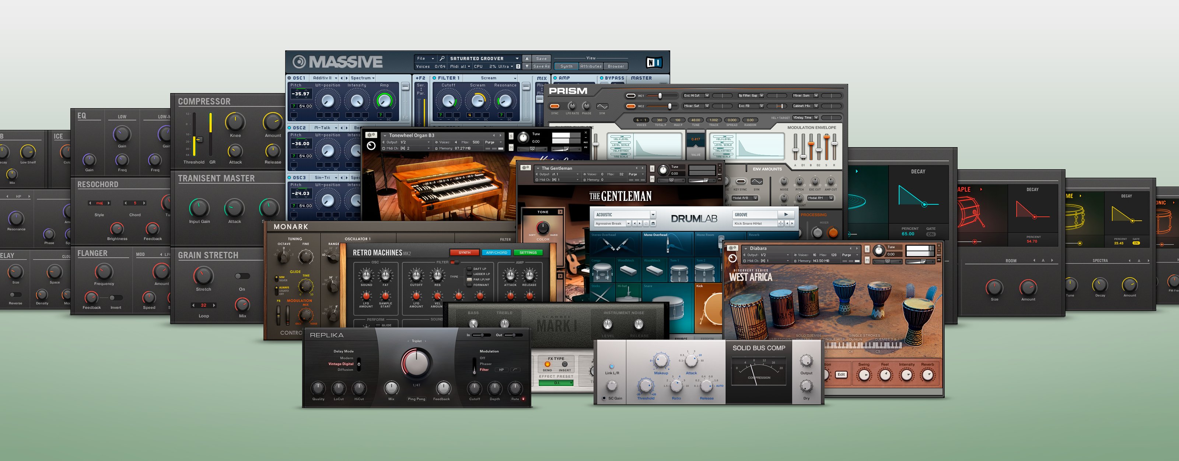The height and width of the screenshot is (461, 1179).
Task: Click the DrumLab groove drag crosshair icon
Action: pos(780,223)
